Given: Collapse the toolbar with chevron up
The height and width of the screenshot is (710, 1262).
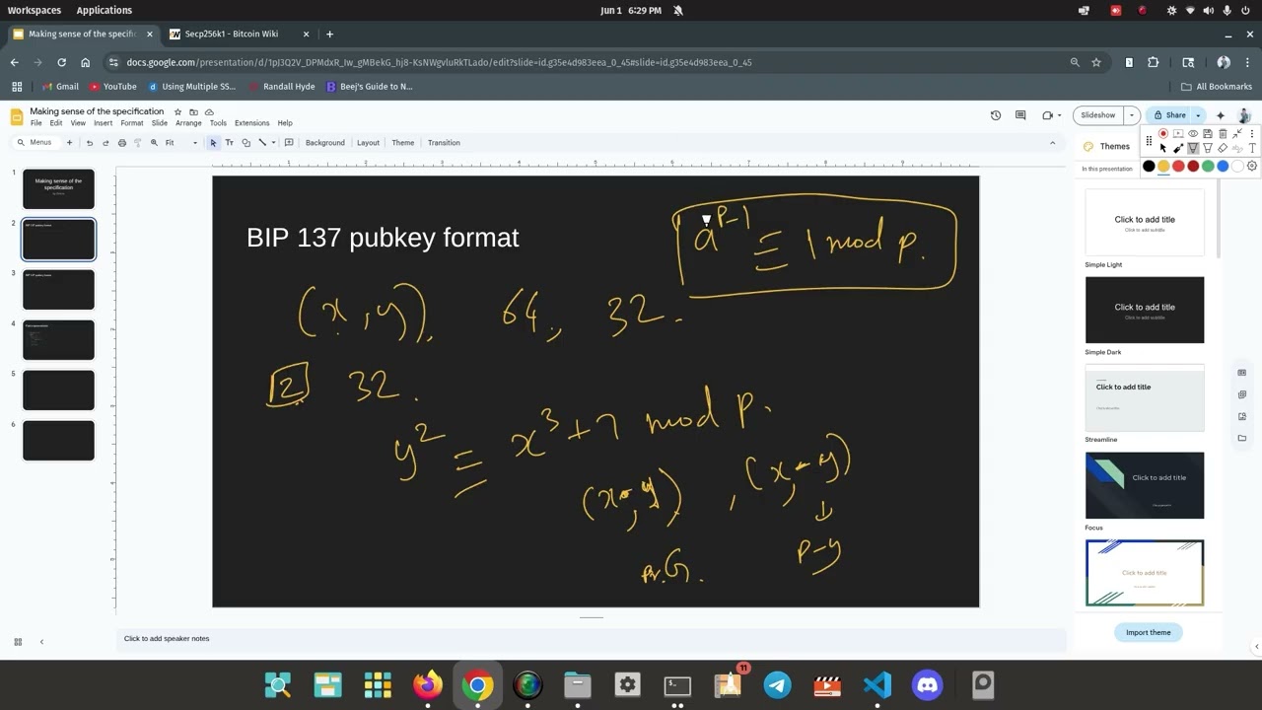Looking at the screenshot, I should click(1052, 143).
